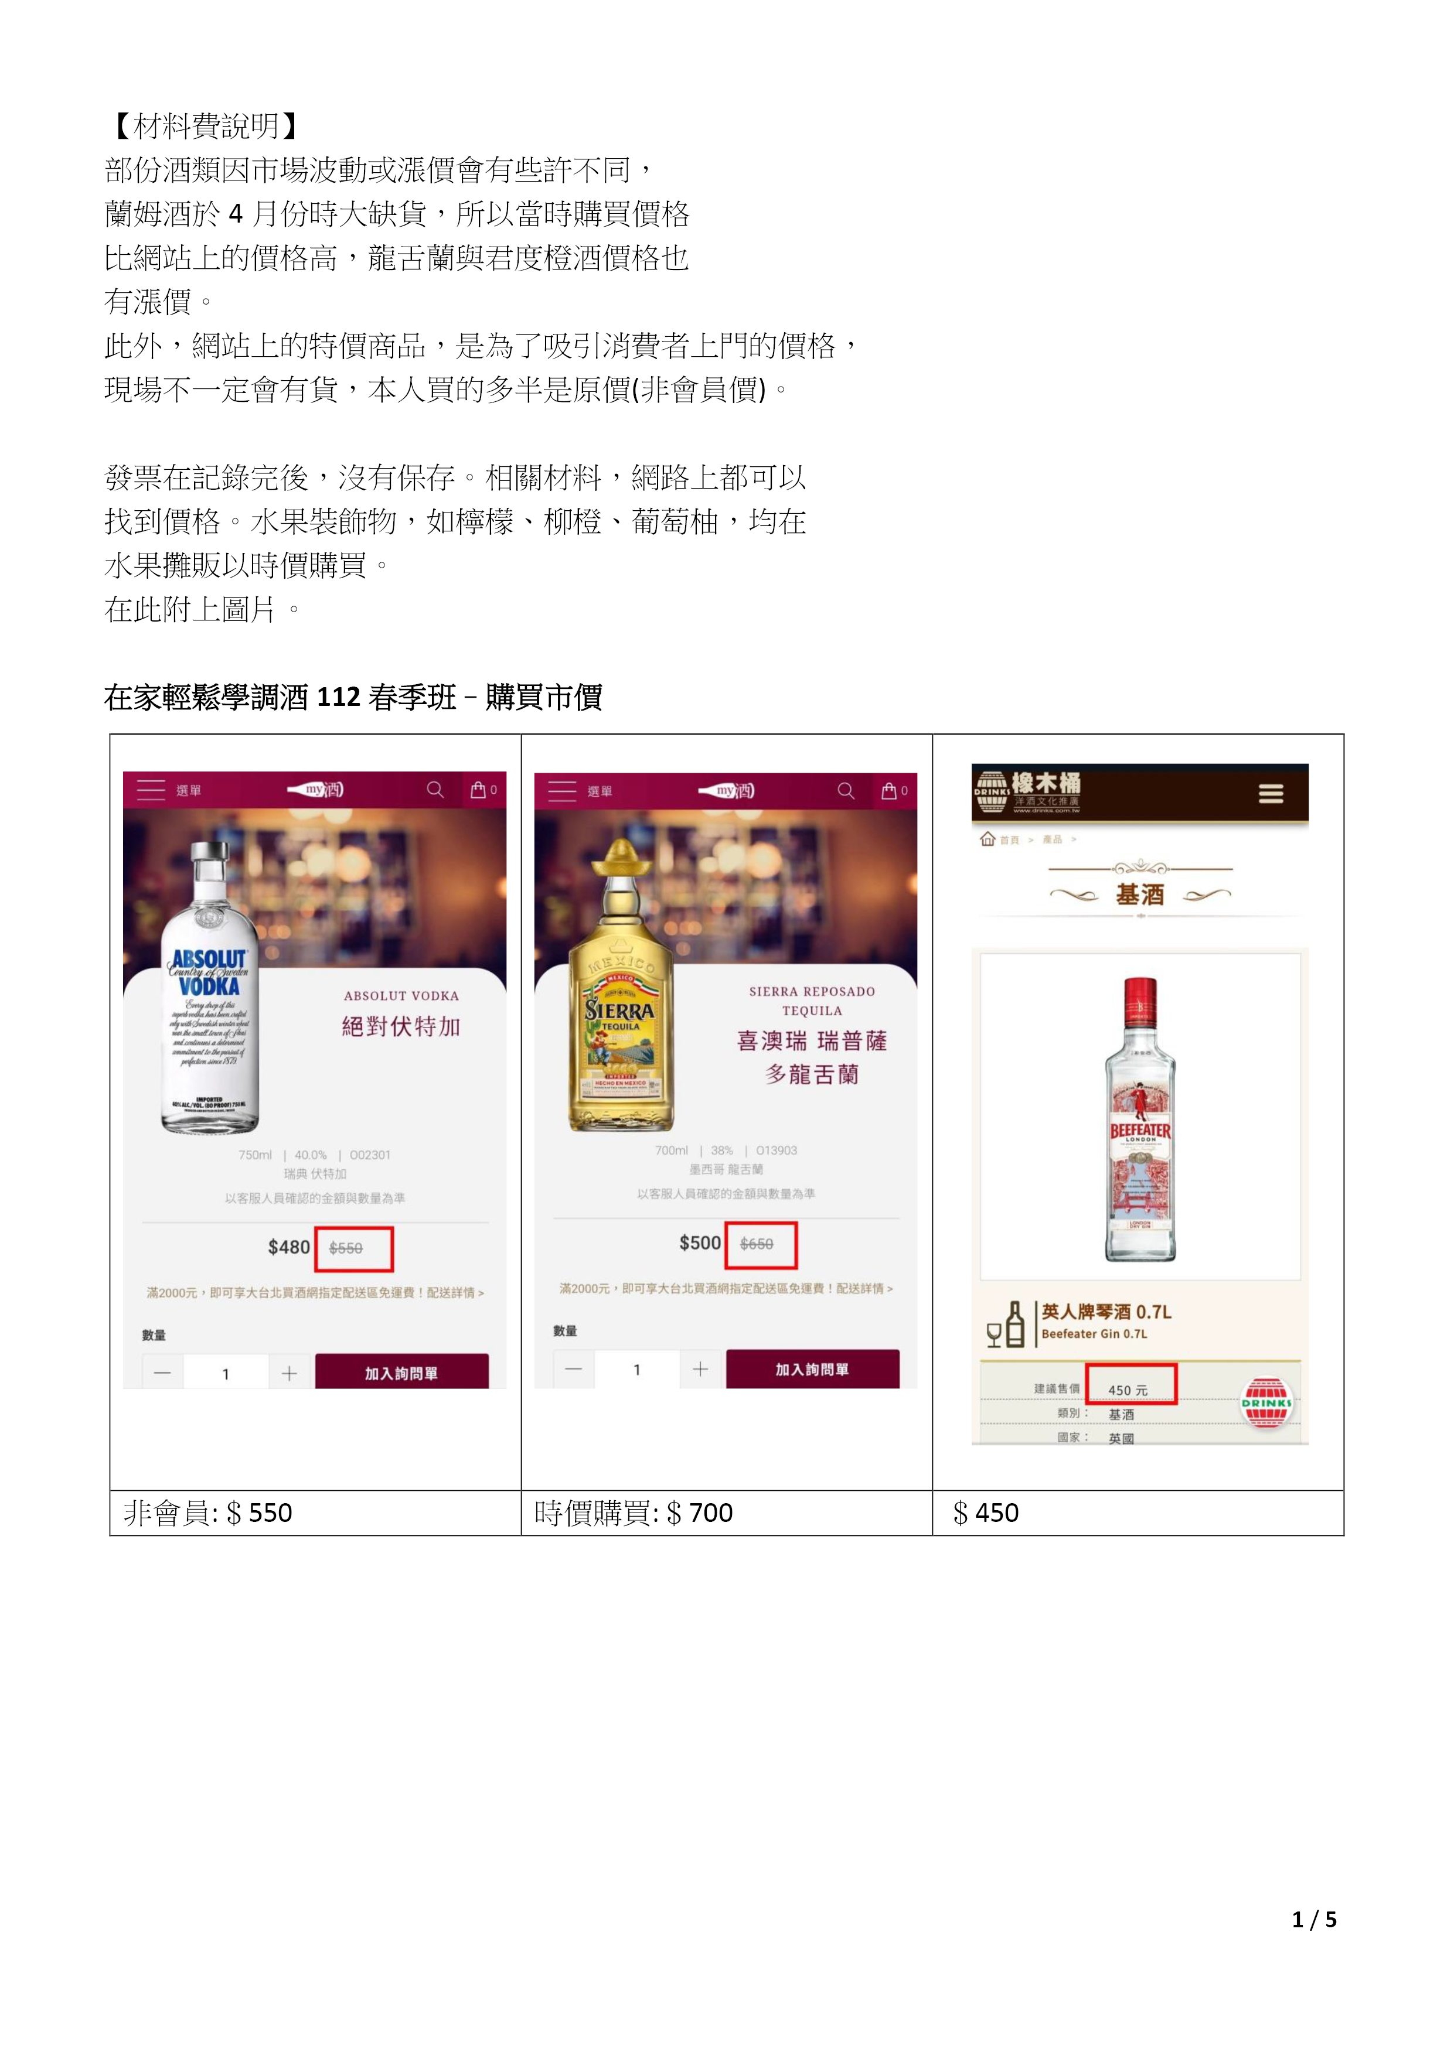The height and width of the screenshot is (2055, 1454).
Task: Increase Absolut Vodka quantity with plus
Action: pyautogui.click(x=289, y=1373)
